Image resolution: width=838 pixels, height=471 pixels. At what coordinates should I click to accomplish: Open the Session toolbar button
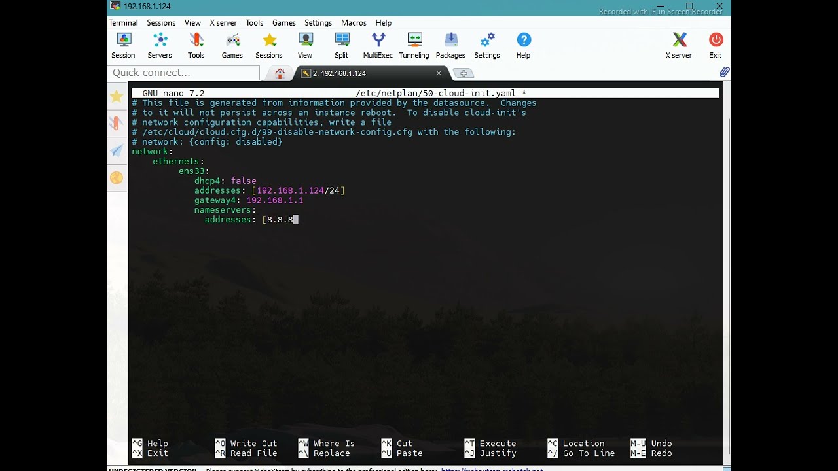(123, 46)
